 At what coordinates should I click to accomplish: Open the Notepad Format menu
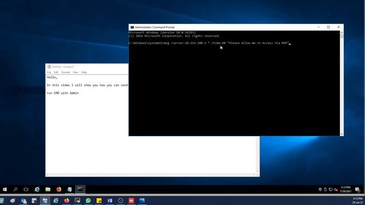click(66, 72)
